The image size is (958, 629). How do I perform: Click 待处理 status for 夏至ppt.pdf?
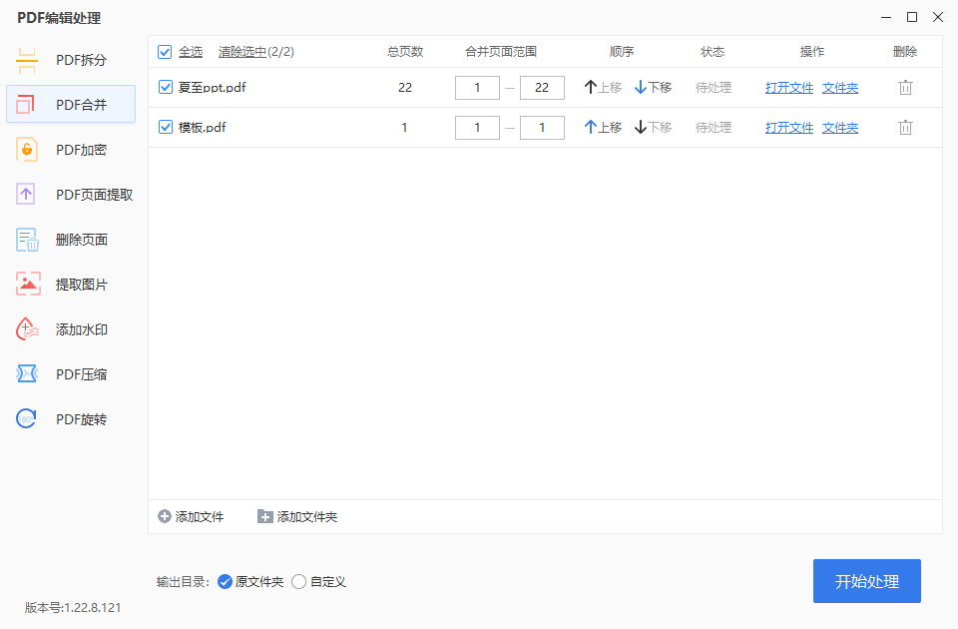coord(713,88)
